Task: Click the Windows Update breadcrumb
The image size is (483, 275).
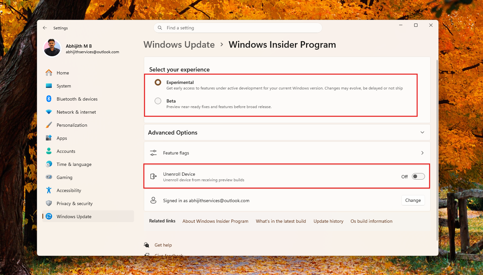Action: [x=179, y=44]
